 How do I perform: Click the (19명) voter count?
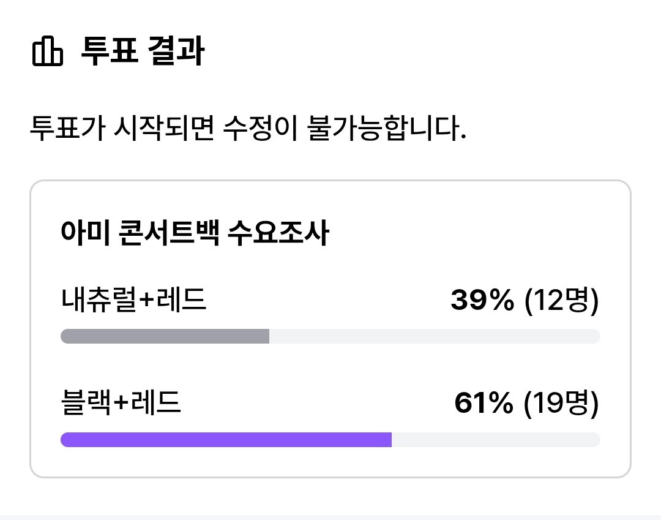561,403
